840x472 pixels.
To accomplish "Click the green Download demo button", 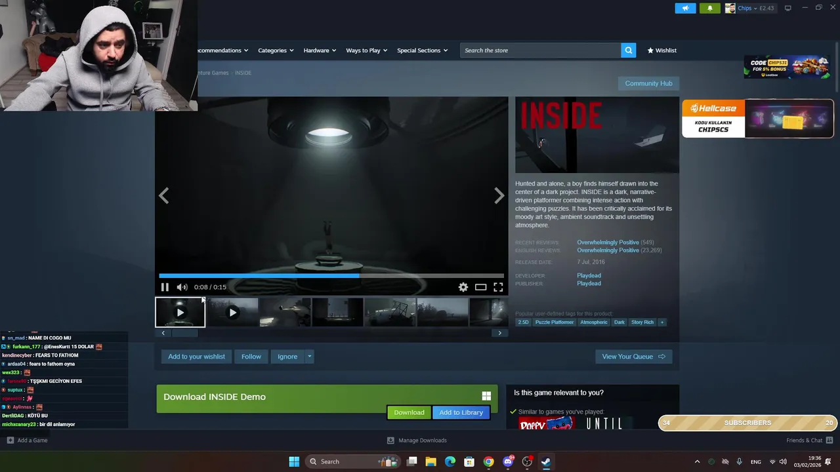I will (x=409, y=412).
